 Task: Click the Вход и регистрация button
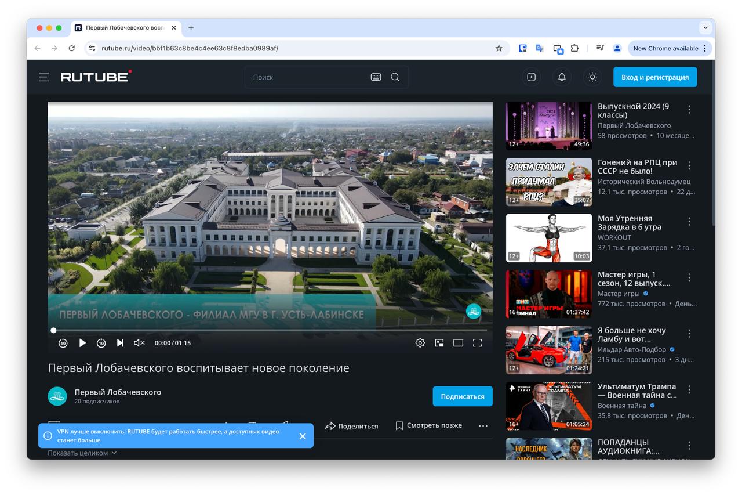[655, 77]
